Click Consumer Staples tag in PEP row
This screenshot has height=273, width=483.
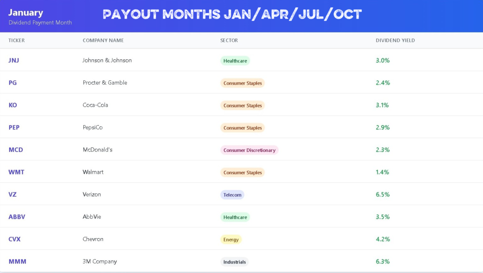(243, 128)
